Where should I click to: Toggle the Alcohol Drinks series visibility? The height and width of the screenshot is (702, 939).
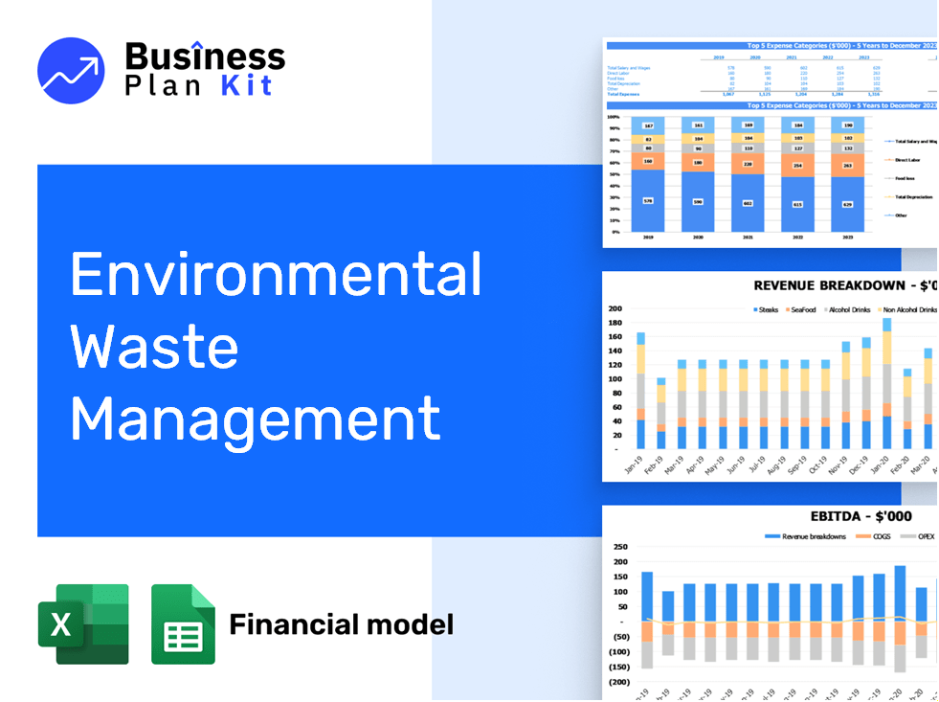click(827, 309)
